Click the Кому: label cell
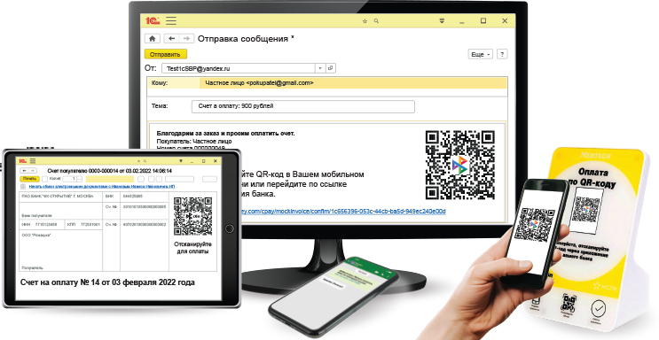This screenshot has height=340, width=659. (174, 83)
